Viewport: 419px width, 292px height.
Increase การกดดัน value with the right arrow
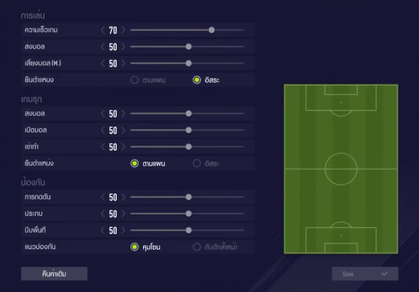pyautogui.click(x=124, y=197)
